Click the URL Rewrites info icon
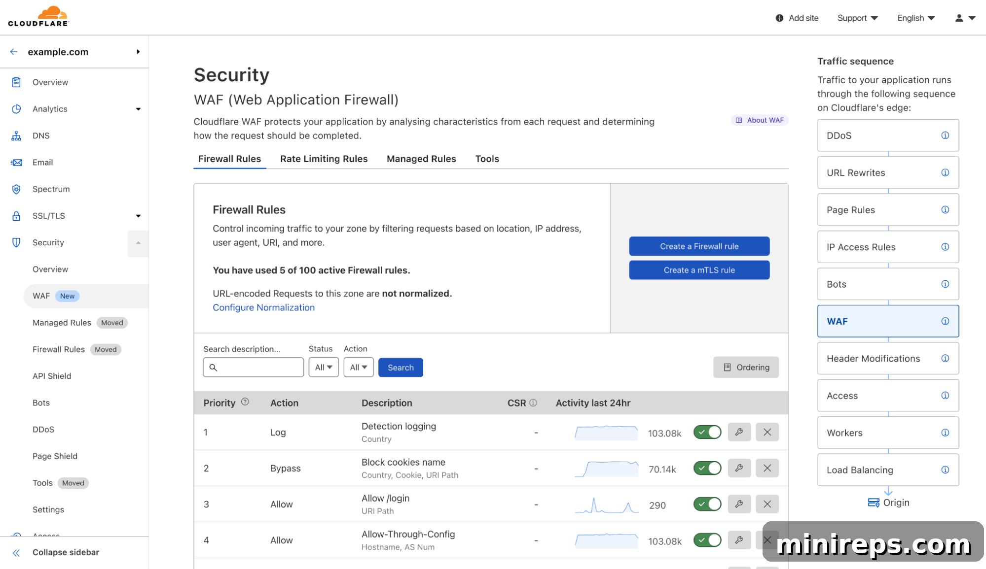Screen dimensions: 986x569 click(x=945, y=172)
